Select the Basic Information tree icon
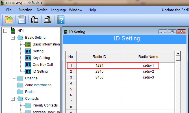The width and height of the screenshot is (189, 113). tap(28, 44)
